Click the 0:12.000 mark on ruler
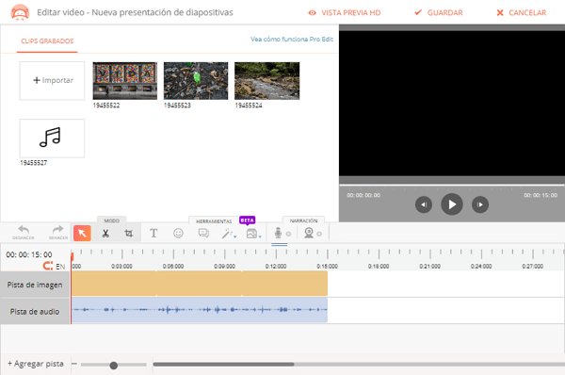Screen dimensions: 565x375 tap(276, 266)
